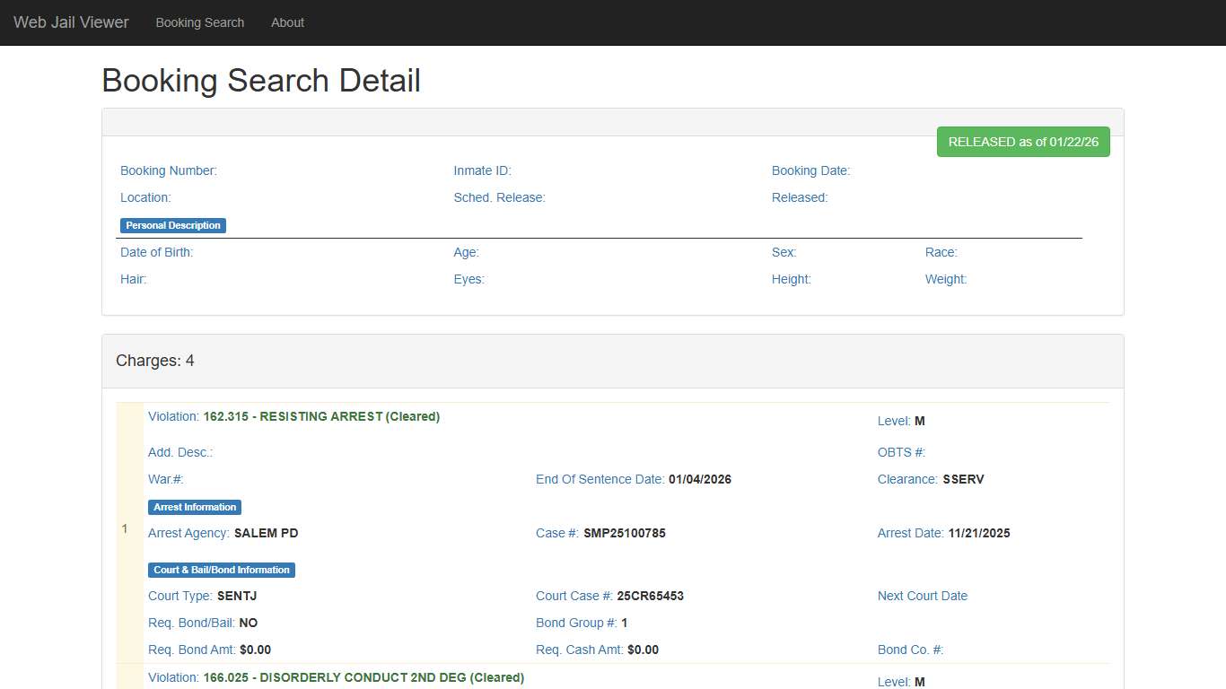Click the Arrest Information badge

195,507
